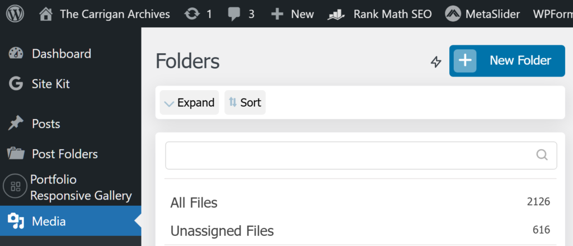Open the New content menu

coord(292,14)
